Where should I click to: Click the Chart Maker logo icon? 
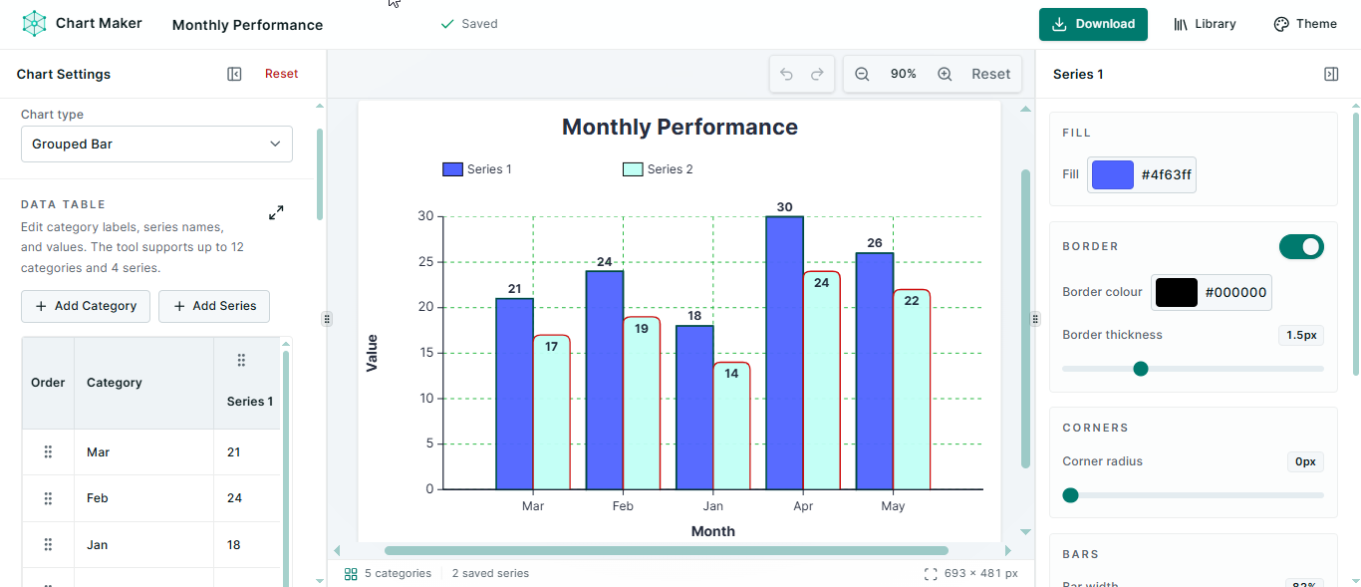click(35, 24)
